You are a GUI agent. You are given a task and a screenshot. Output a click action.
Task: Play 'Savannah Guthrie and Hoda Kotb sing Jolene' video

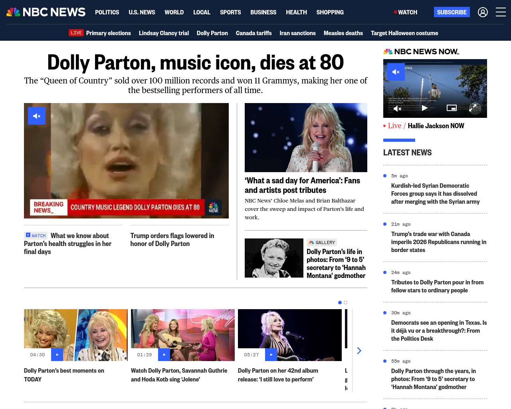click(x=164, y=355)
